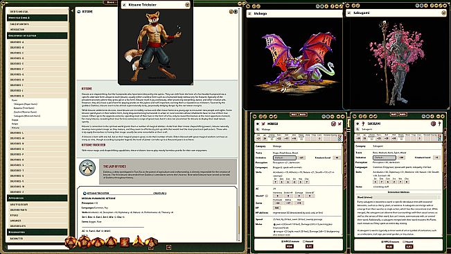Click the search field below manual index
The image size is (451, 254).
coord(38,247)
